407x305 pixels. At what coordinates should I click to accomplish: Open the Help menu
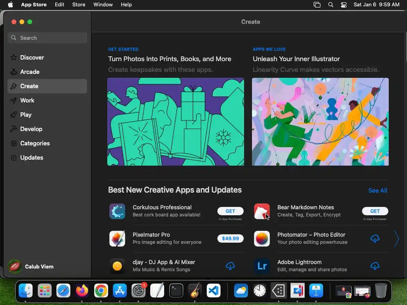click(126, 5)
